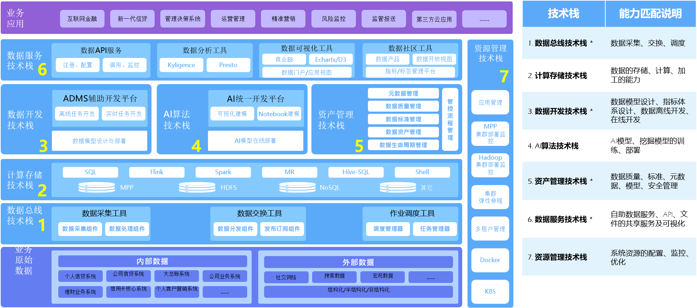Viewport: 697px width, 308px height.
Task: Click 指标/标签管理平台 box
Action: (x=410, y=71)
